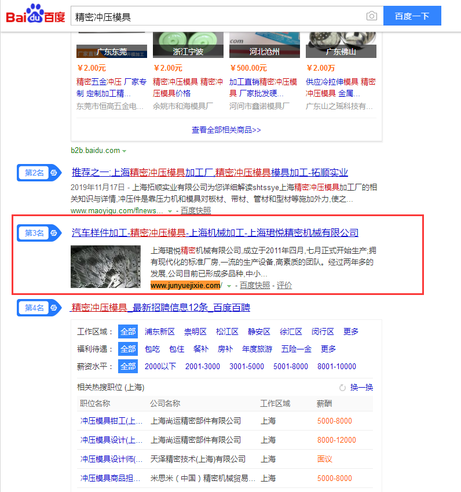The image size is (461, 492).
Task: Open 百度快照 link for maoyigu result
Action: [196, 210]
